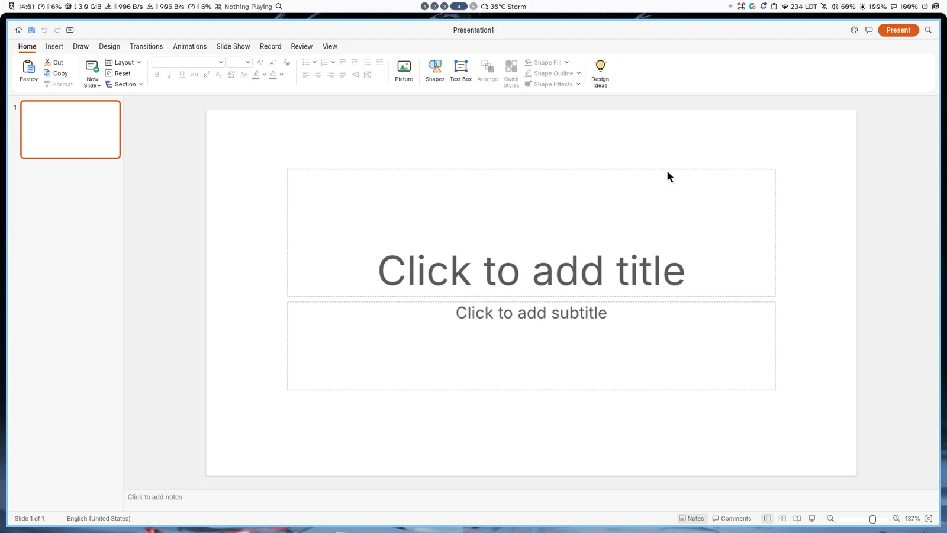Switch to Reading View icon
This screenshot has height=533, width=947.
point(797,519)
